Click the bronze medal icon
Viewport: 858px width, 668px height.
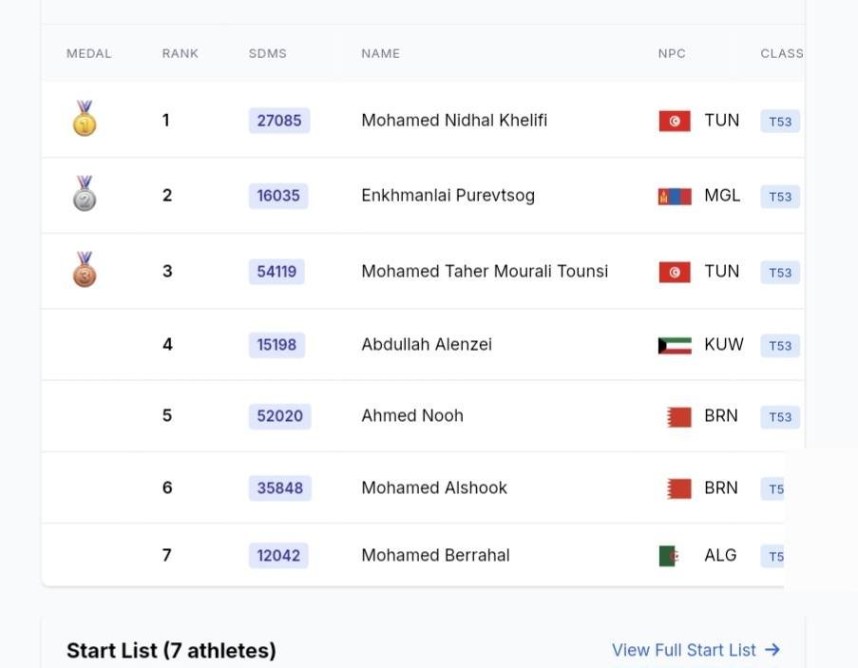coord(85,271)
